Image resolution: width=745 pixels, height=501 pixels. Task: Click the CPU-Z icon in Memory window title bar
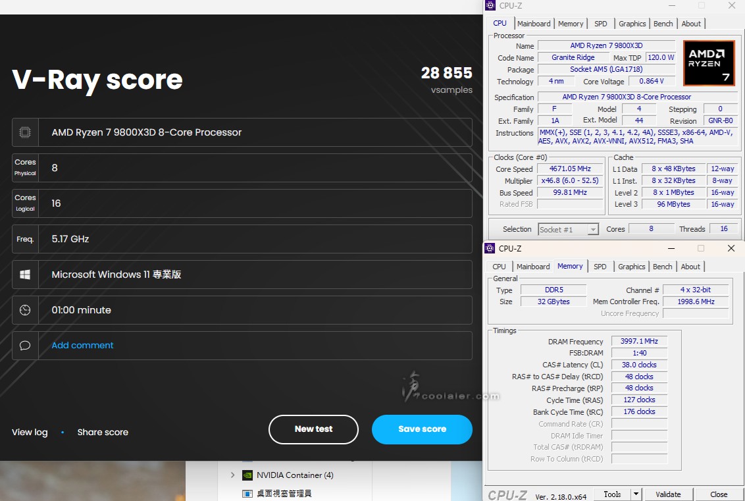click(x=490, y=248)
